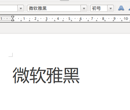This screenshot has height=110, width=130.
Task: Click the ruler at mark 8
Action: click(103, 19)
